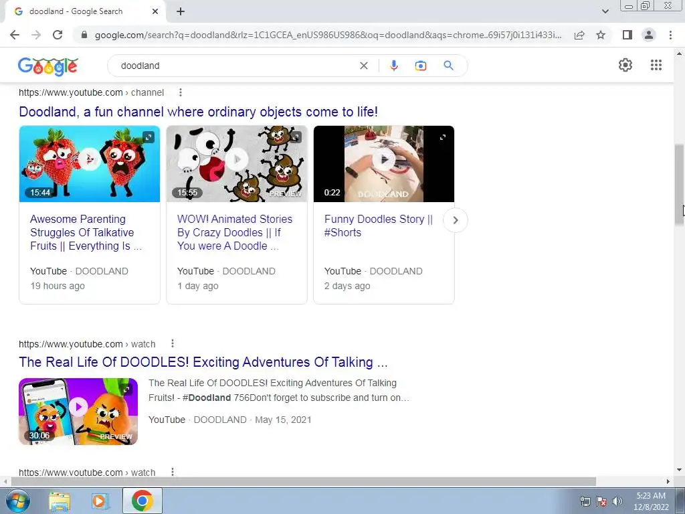Search by image with camera icon
The image size is (685, 514).
click(x=420, y=66)
